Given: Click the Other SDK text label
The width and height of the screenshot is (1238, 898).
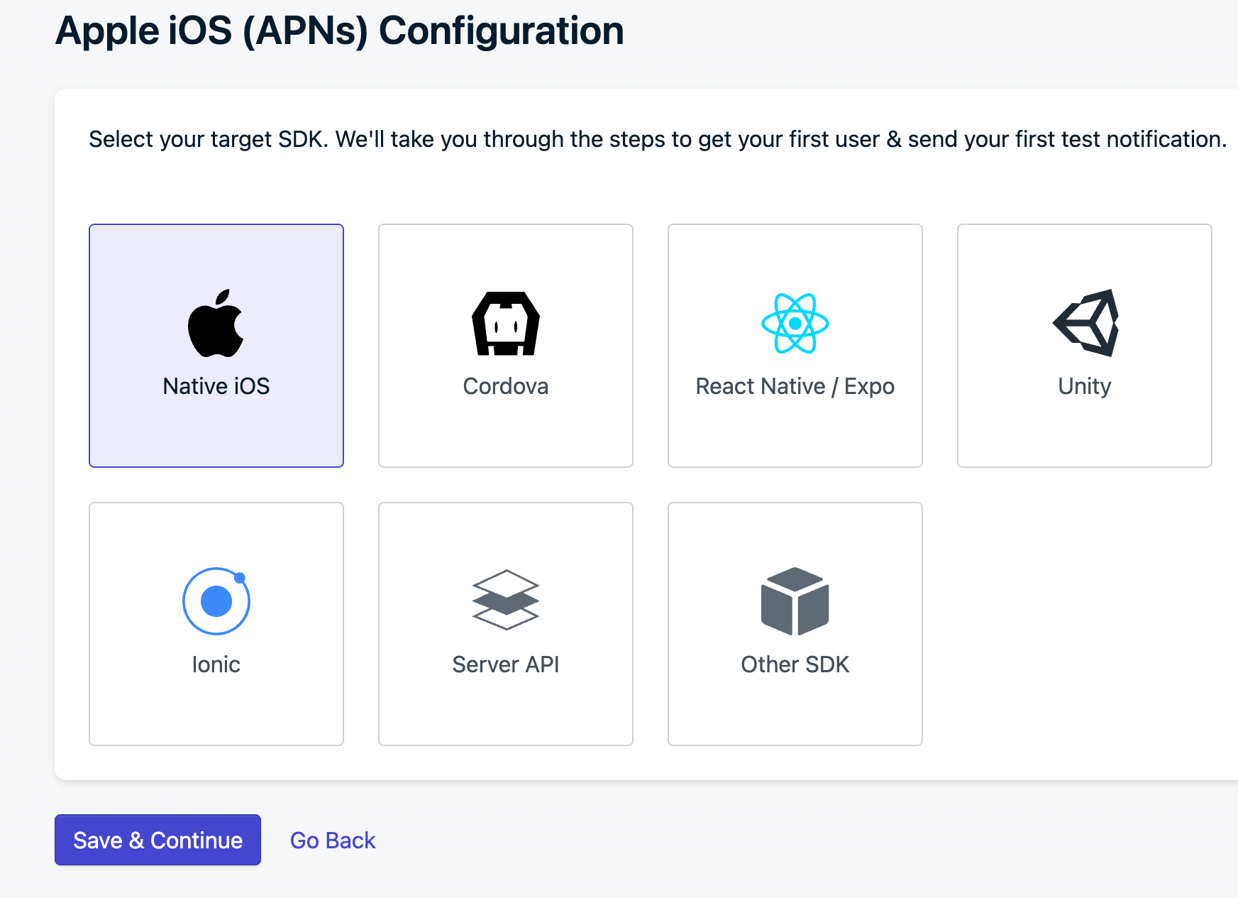Looking at the screenshot, I should 795,664.
